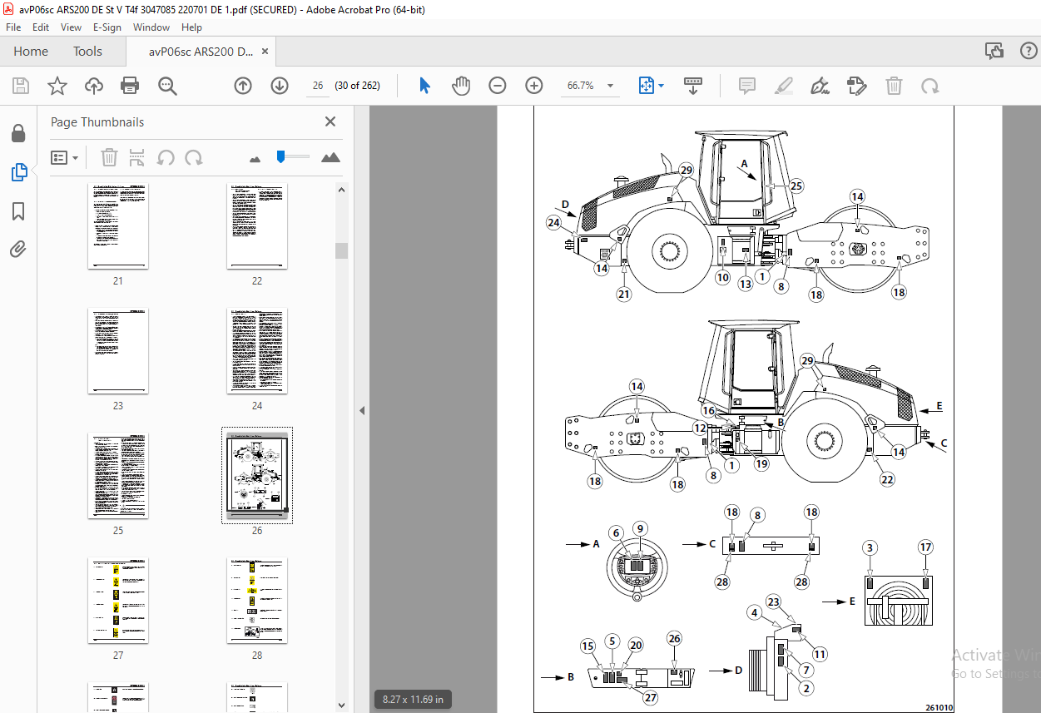The width and height of the screenshot is (1041, 713).
Task: Open the Bookmarks panel
Action: 18,211
